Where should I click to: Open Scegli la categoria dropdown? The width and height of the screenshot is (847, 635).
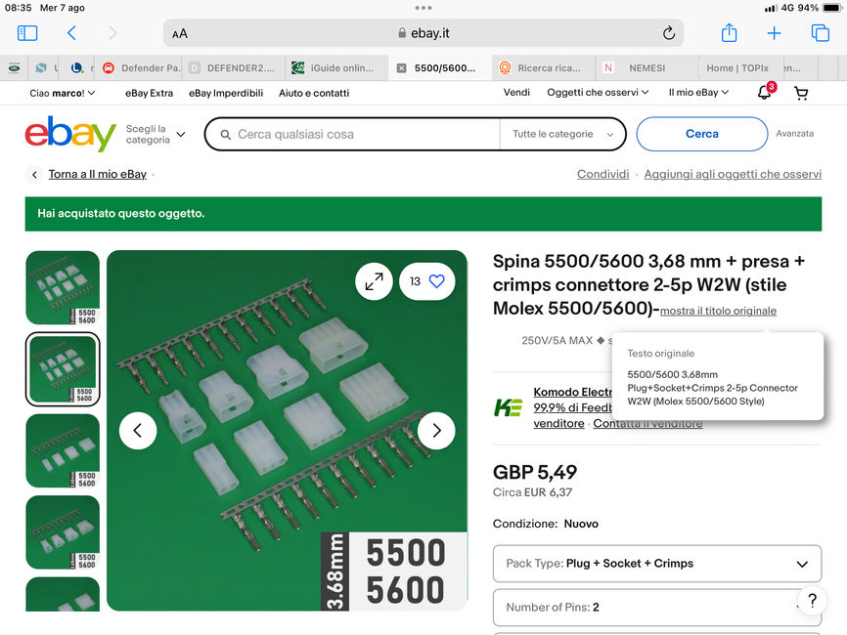[156, 134]
